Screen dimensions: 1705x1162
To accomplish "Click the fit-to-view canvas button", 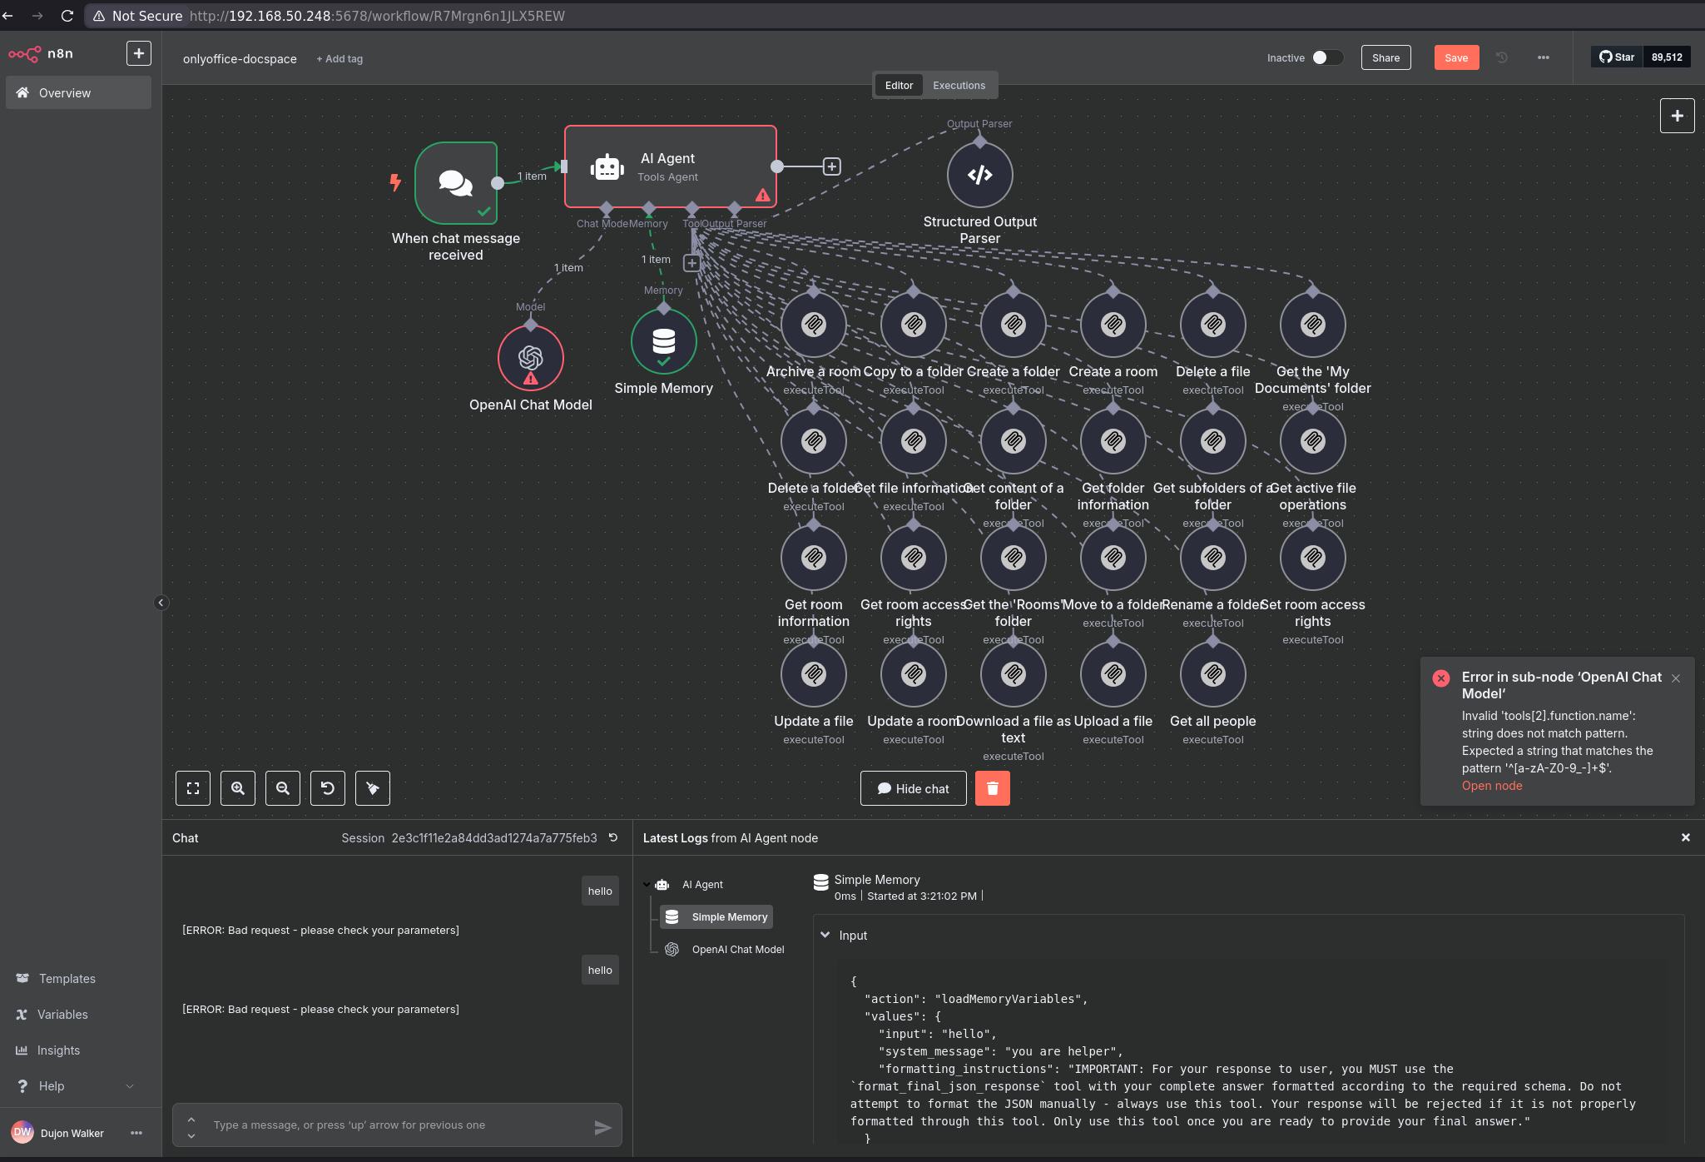I will [193, 788].
